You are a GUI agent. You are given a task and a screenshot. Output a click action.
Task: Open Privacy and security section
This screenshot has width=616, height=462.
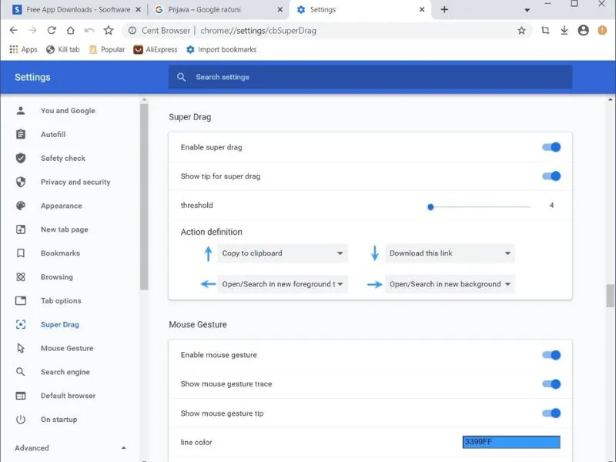coord(75,182)
